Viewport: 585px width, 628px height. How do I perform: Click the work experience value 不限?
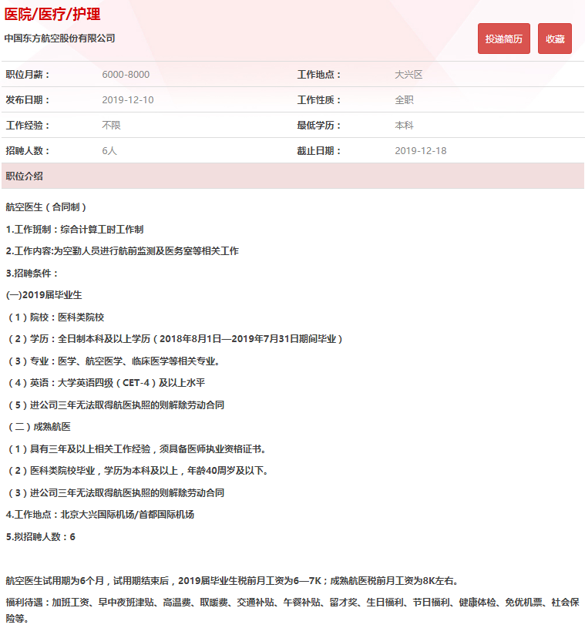point(111,126)
